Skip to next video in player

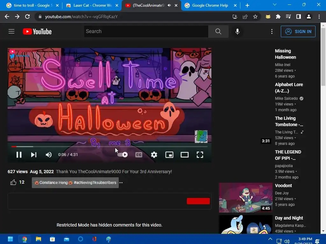[x=34, y=155]
